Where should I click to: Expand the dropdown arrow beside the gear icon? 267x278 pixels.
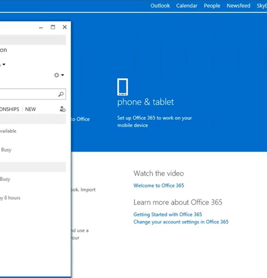(x=63, y=75)
